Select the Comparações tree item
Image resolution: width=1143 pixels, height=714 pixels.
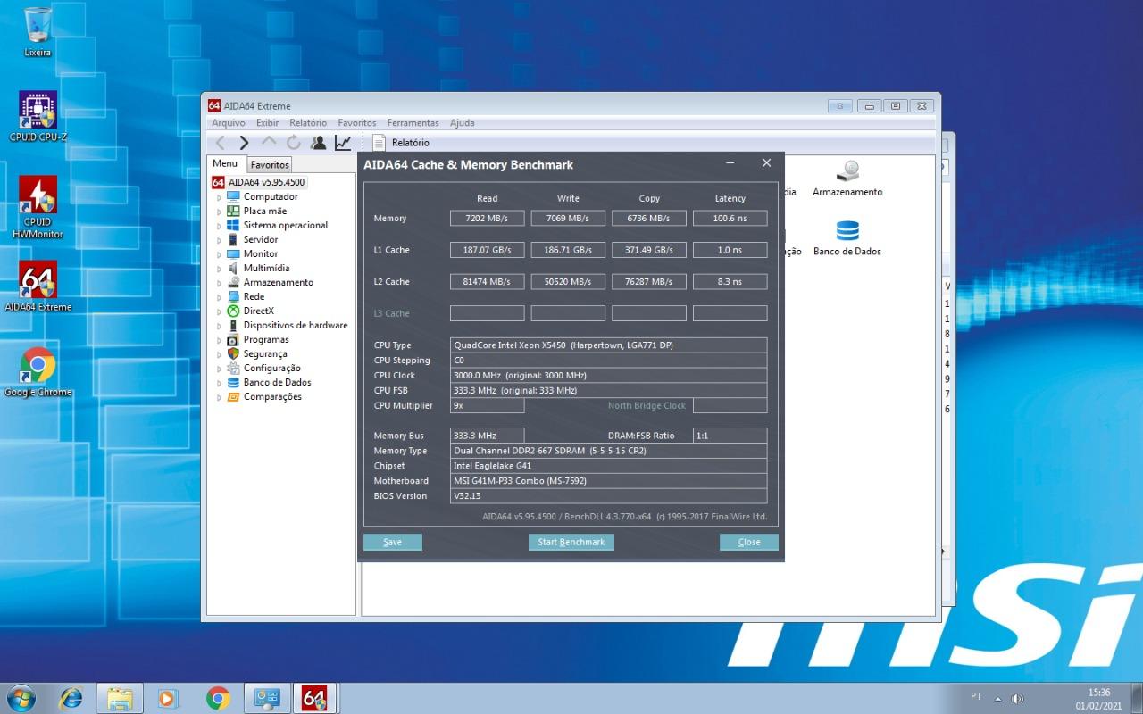click(x=272, y=396)
